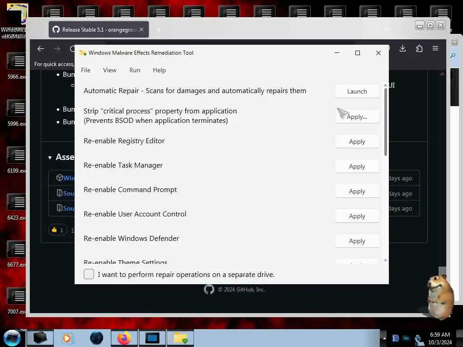Open 6199.exe desktop icon
Image resolution: width=463 pixels, height=347 pixels.
coord(17,160)
